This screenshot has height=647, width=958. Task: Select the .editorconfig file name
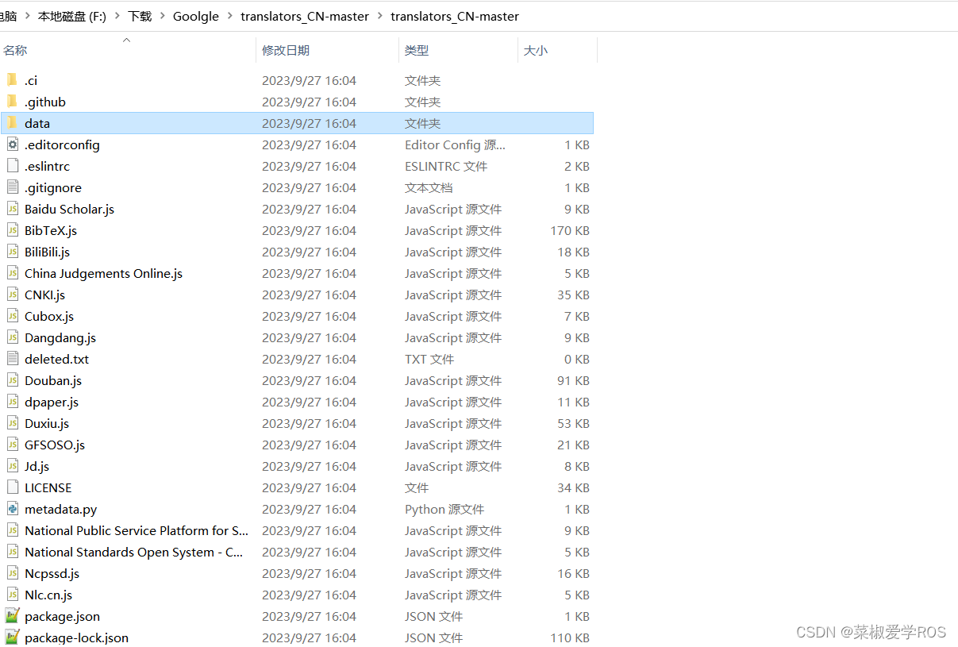click(62, 144)
